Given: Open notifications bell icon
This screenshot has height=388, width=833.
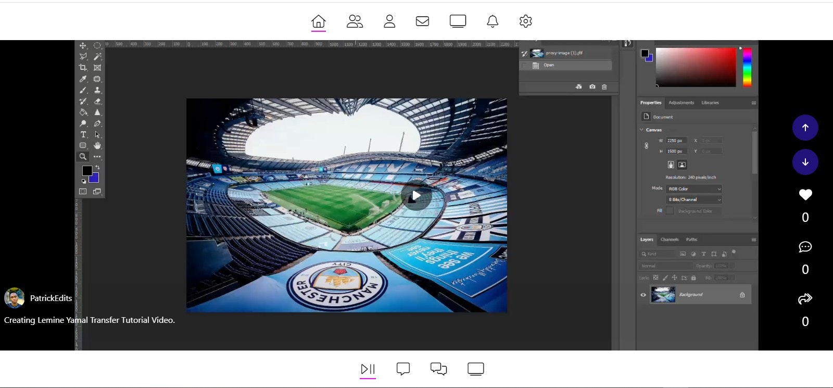Looking at the screenshot, I should (493, 21).
